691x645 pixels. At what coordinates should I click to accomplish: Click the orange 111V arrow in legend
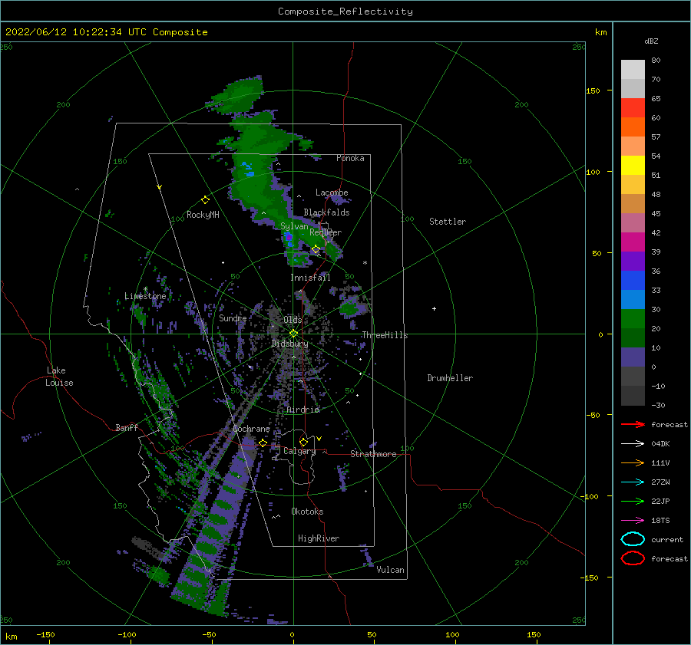coord(633,462)
